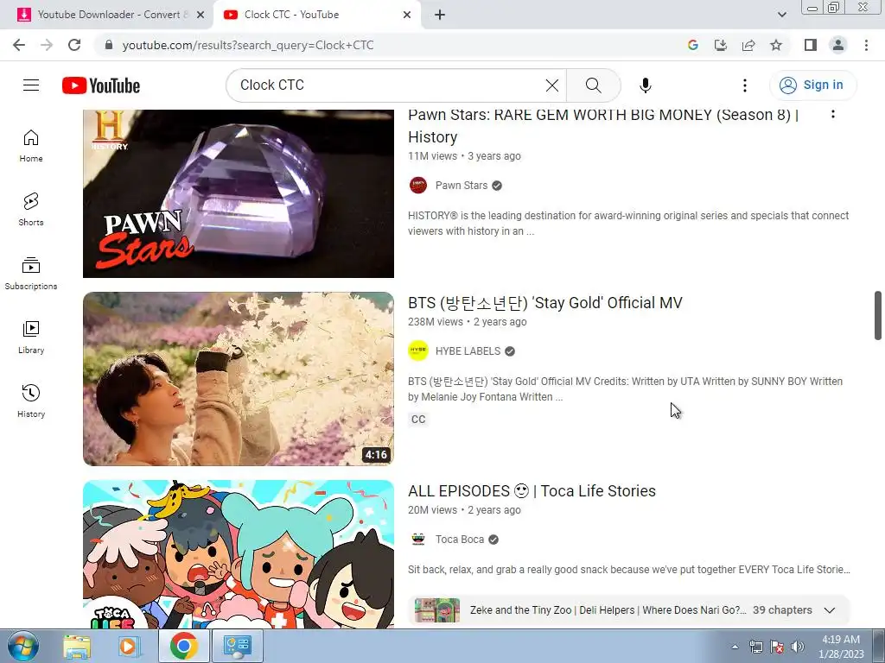Screen dimensions: 885x663
Task: Click the network icon in system tray
Action: pyautogui.click(x=755, y=647)
